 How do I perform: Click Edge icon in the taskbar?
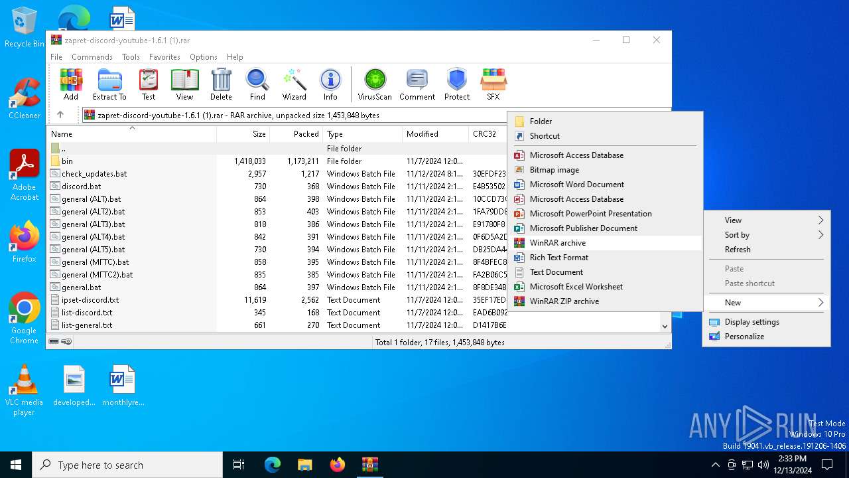[273, 465]
